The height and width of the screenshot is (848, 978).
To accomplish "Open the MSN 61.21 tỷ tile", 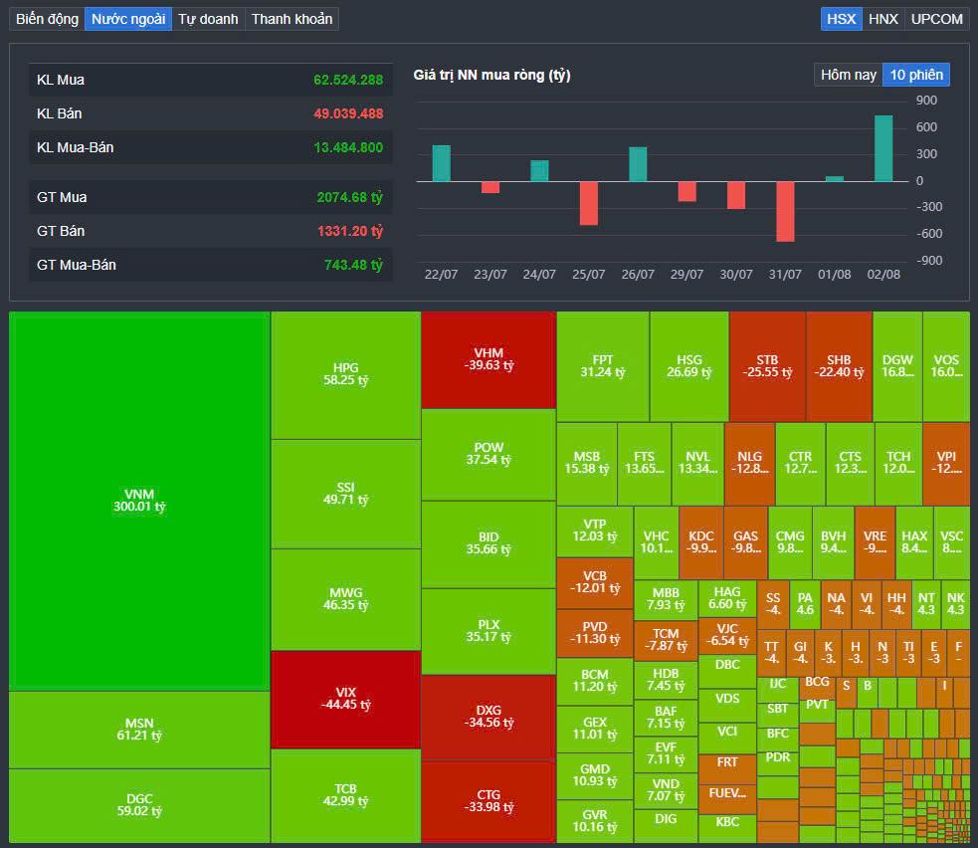I will click(139, 730).
